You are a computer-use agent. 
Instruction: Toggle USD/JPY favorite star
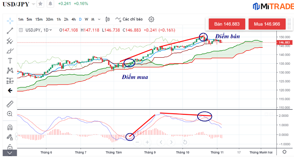[41, 4]
